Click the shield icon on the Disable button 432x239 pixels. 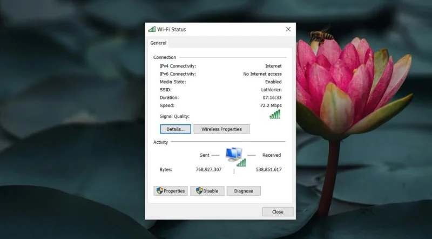click(x=199, y=191)
